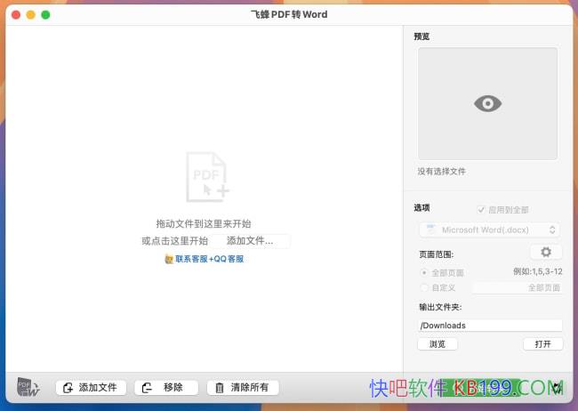This screenshot has width=578, height=411.
Task: Open the 联系客服+QQ客服 link
Action: tap(209, 259)
